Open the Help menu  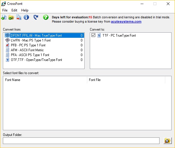click(x=25, y=10)
